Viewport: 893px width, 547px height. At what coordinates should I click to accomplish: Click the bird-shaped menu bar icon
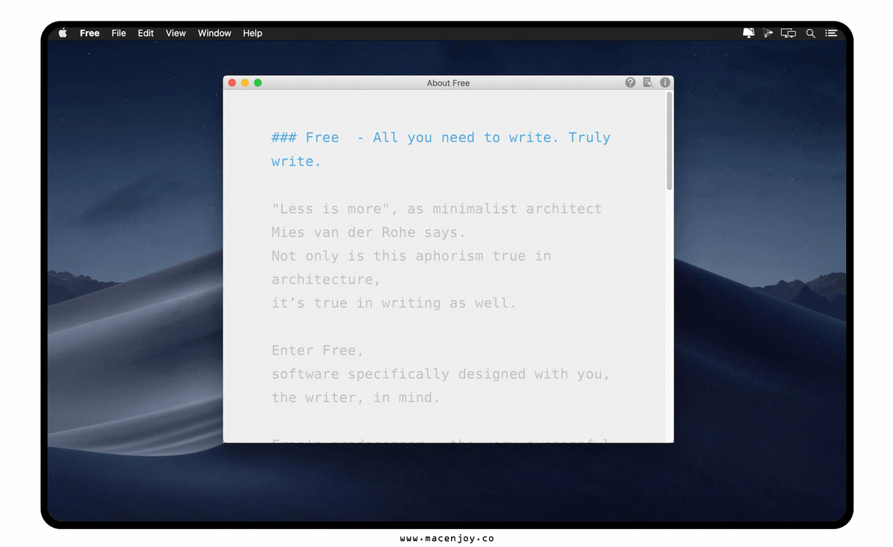point(768,33)
